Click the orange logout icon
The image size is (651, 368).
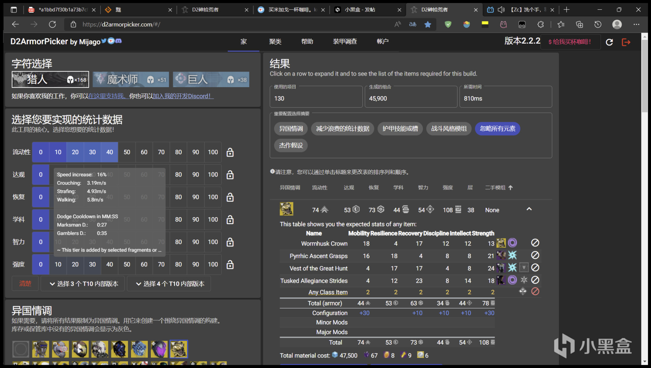point(626,42)
